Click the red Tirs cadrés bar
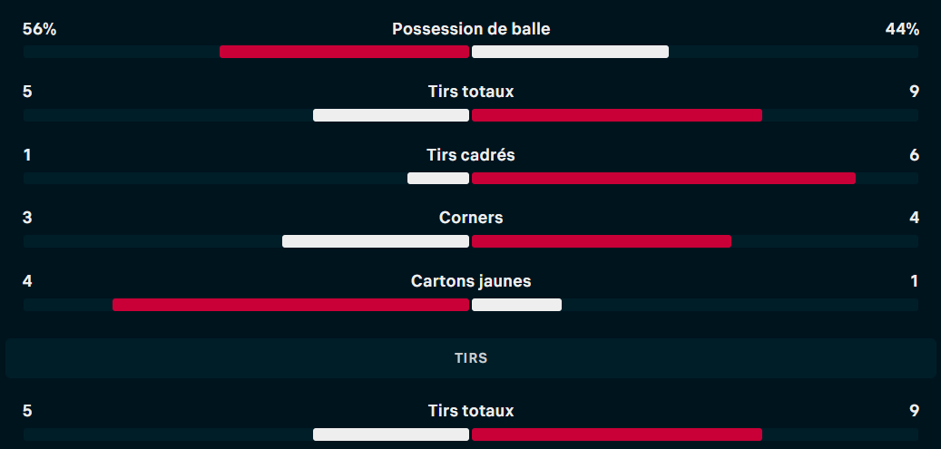The width and height of the screenshot is (941, 449). [663, 179]
